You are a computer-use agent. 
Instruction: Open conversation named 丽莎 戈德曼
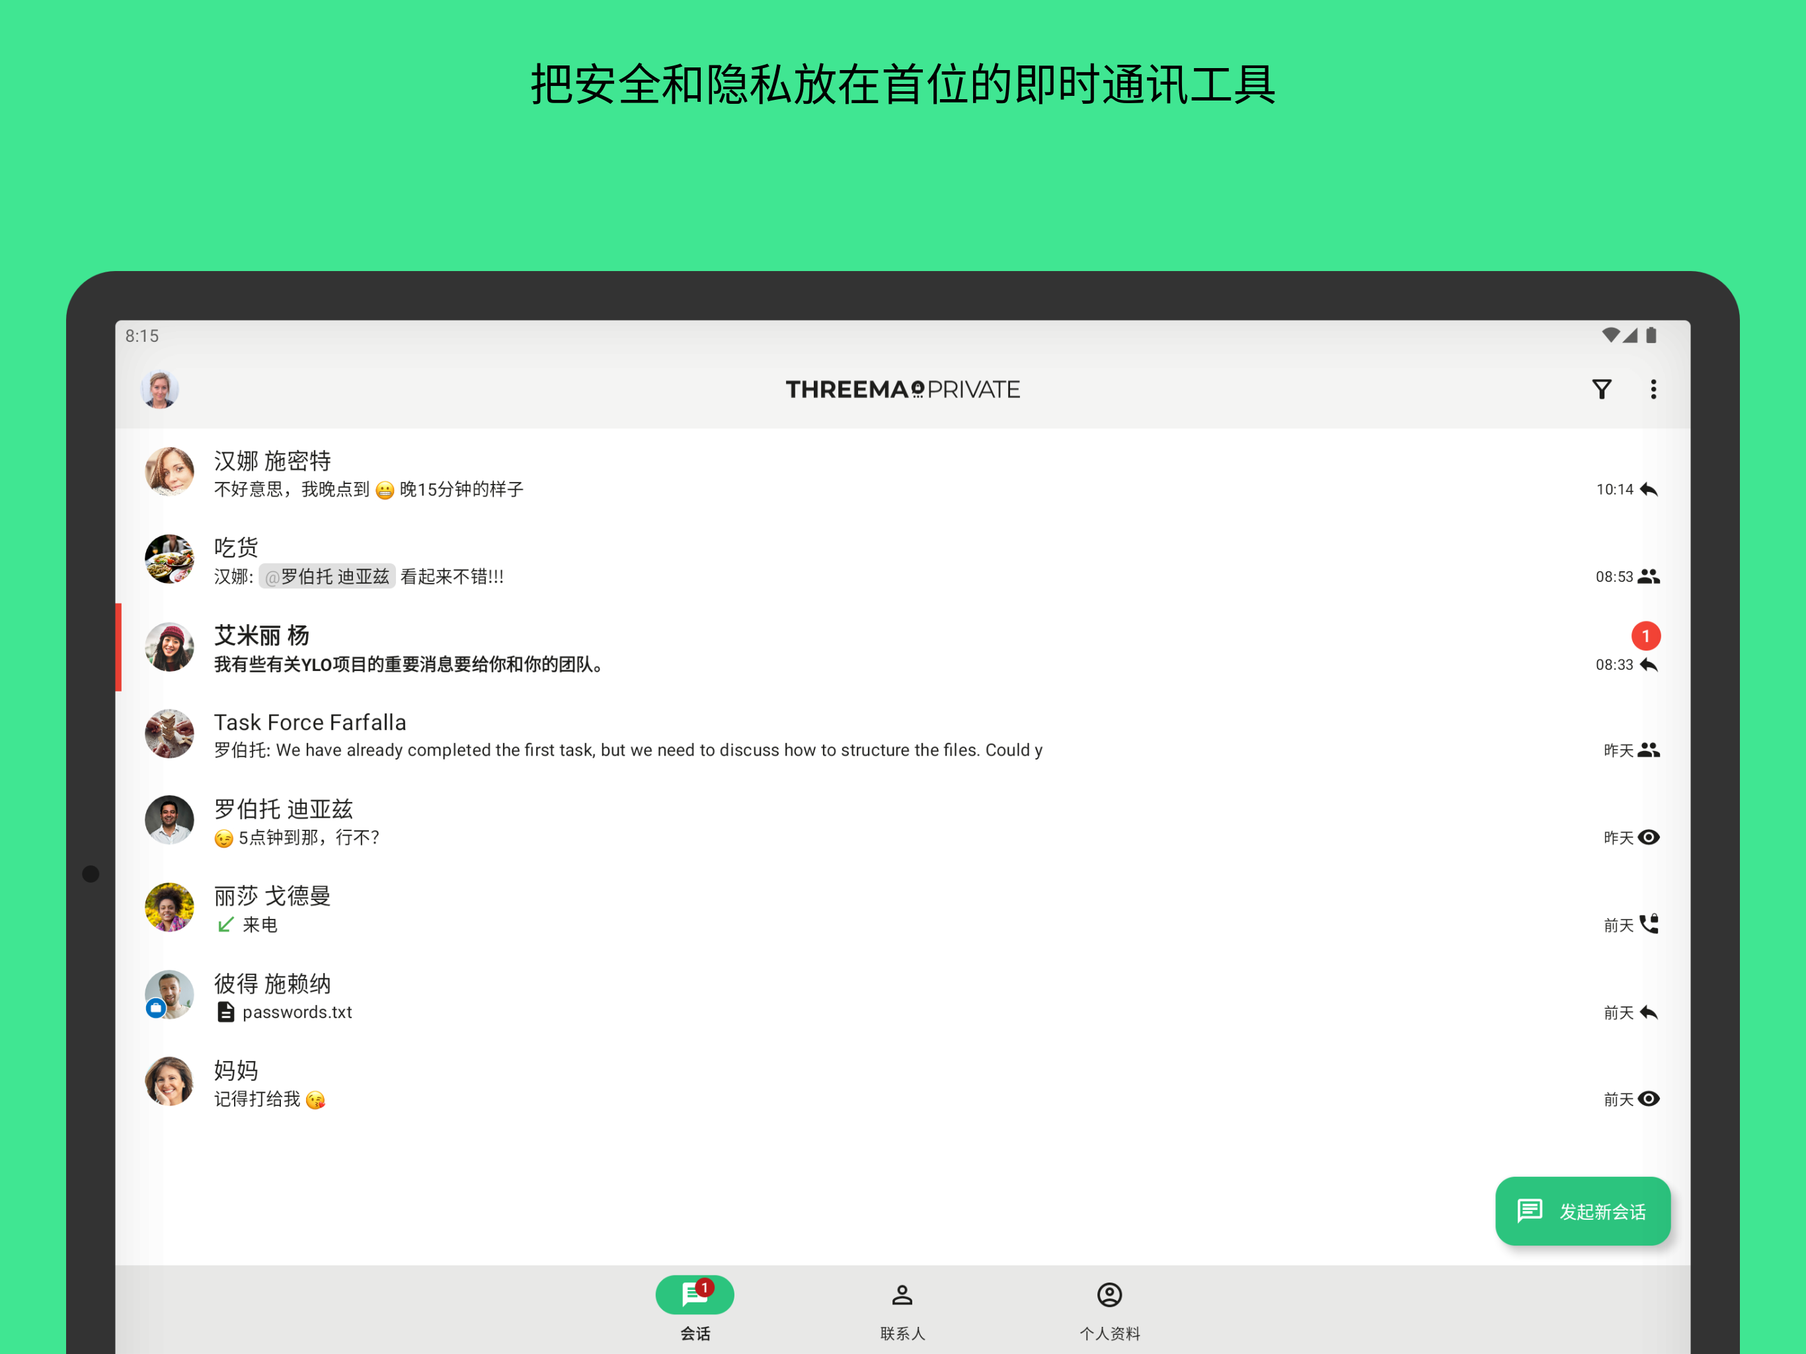pos(273,896)
